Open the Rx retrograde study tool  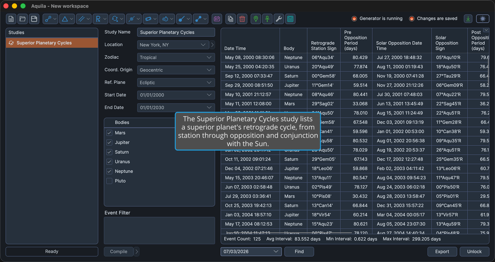tap(100, 19)
